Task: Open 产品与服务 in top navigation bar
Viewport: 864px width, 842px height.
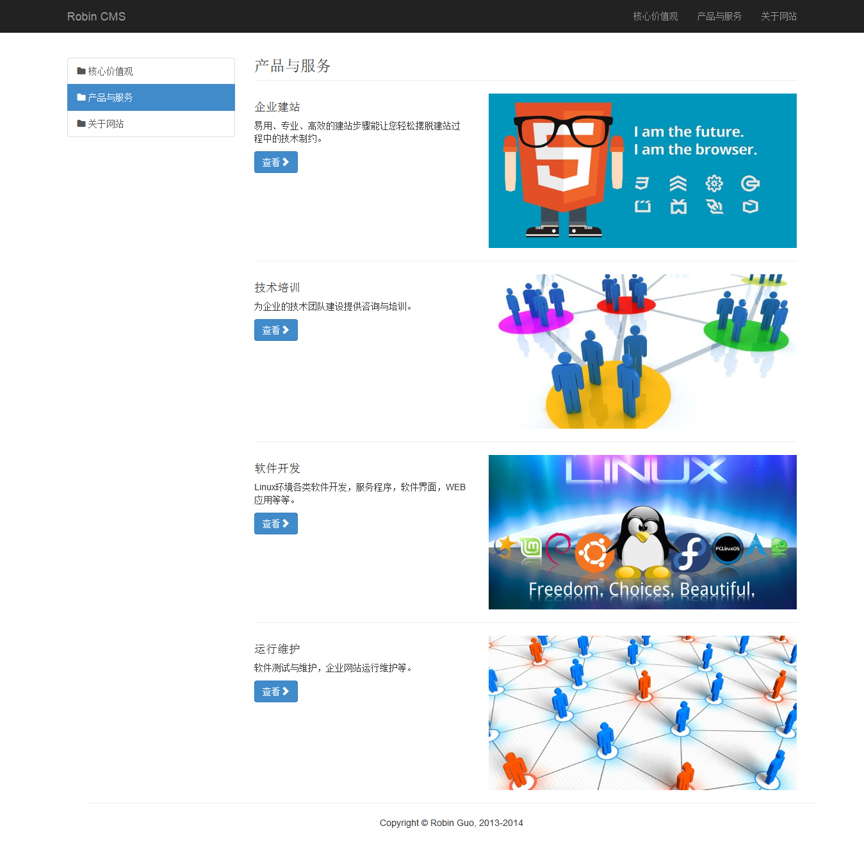Action: coord(719,17)
